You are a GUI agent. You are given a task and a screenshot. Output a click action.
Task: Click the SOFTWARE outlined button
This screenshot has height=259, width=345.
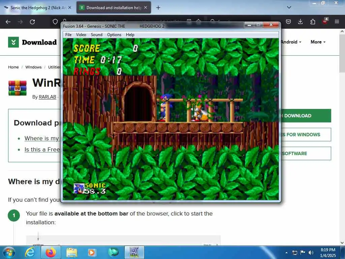pyautogui.click(x=306, y=153)
